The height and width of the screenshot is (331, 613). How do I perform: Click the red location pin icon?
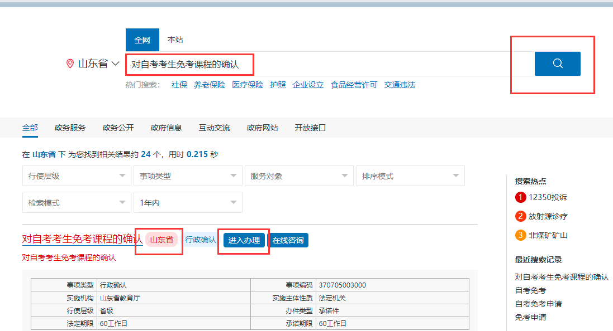70,64
